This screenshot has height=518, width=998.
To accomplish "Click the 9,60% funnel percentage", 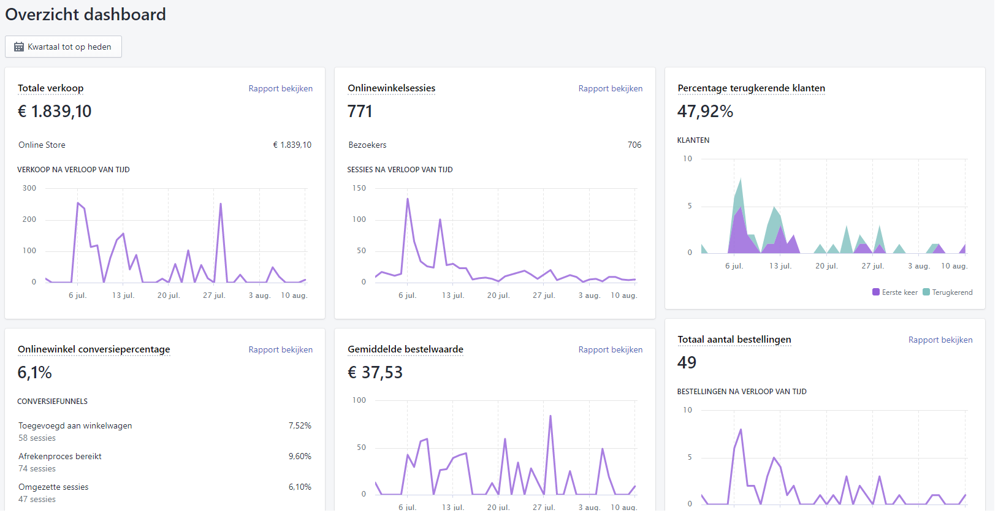I will 300,456.
